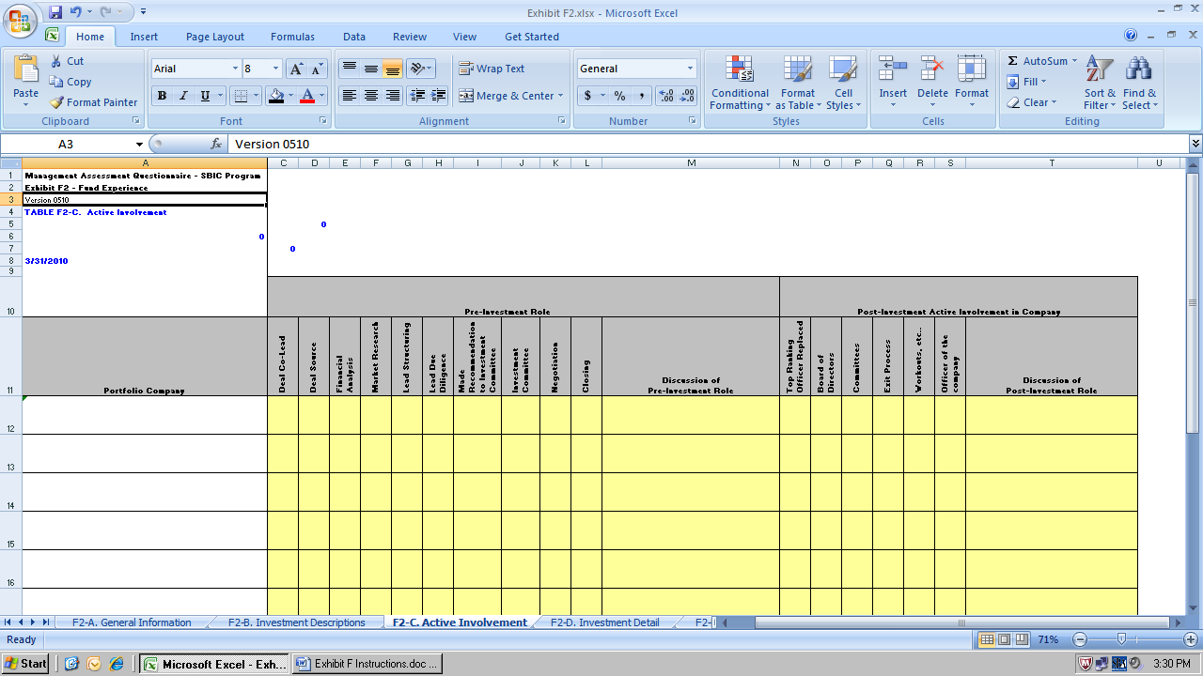Image resolution: width=1203 pixels, height=676 pixels.
Task: Click the zoom slider in status bar
Action: (x=1120, y=639)
